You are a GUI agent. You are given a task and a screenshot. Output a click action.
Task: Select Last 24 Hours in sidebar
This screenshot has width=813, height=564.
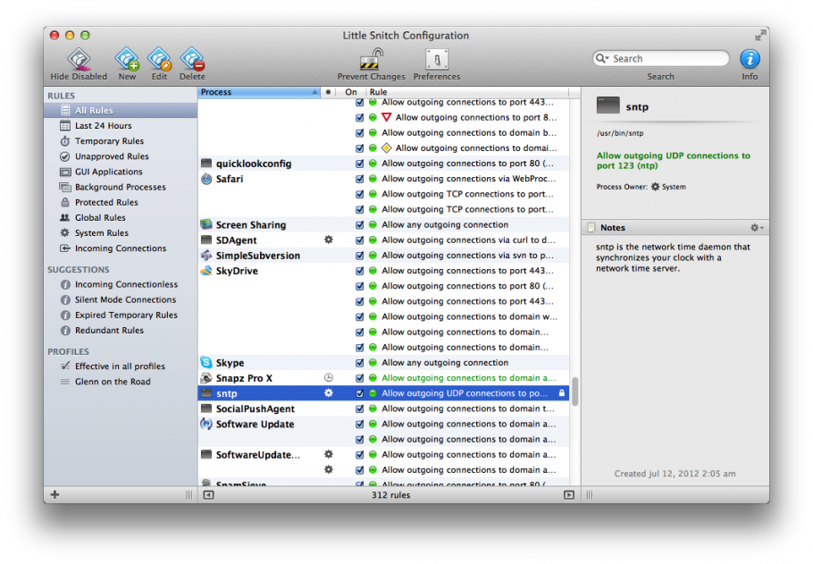(x=121, y=125)
